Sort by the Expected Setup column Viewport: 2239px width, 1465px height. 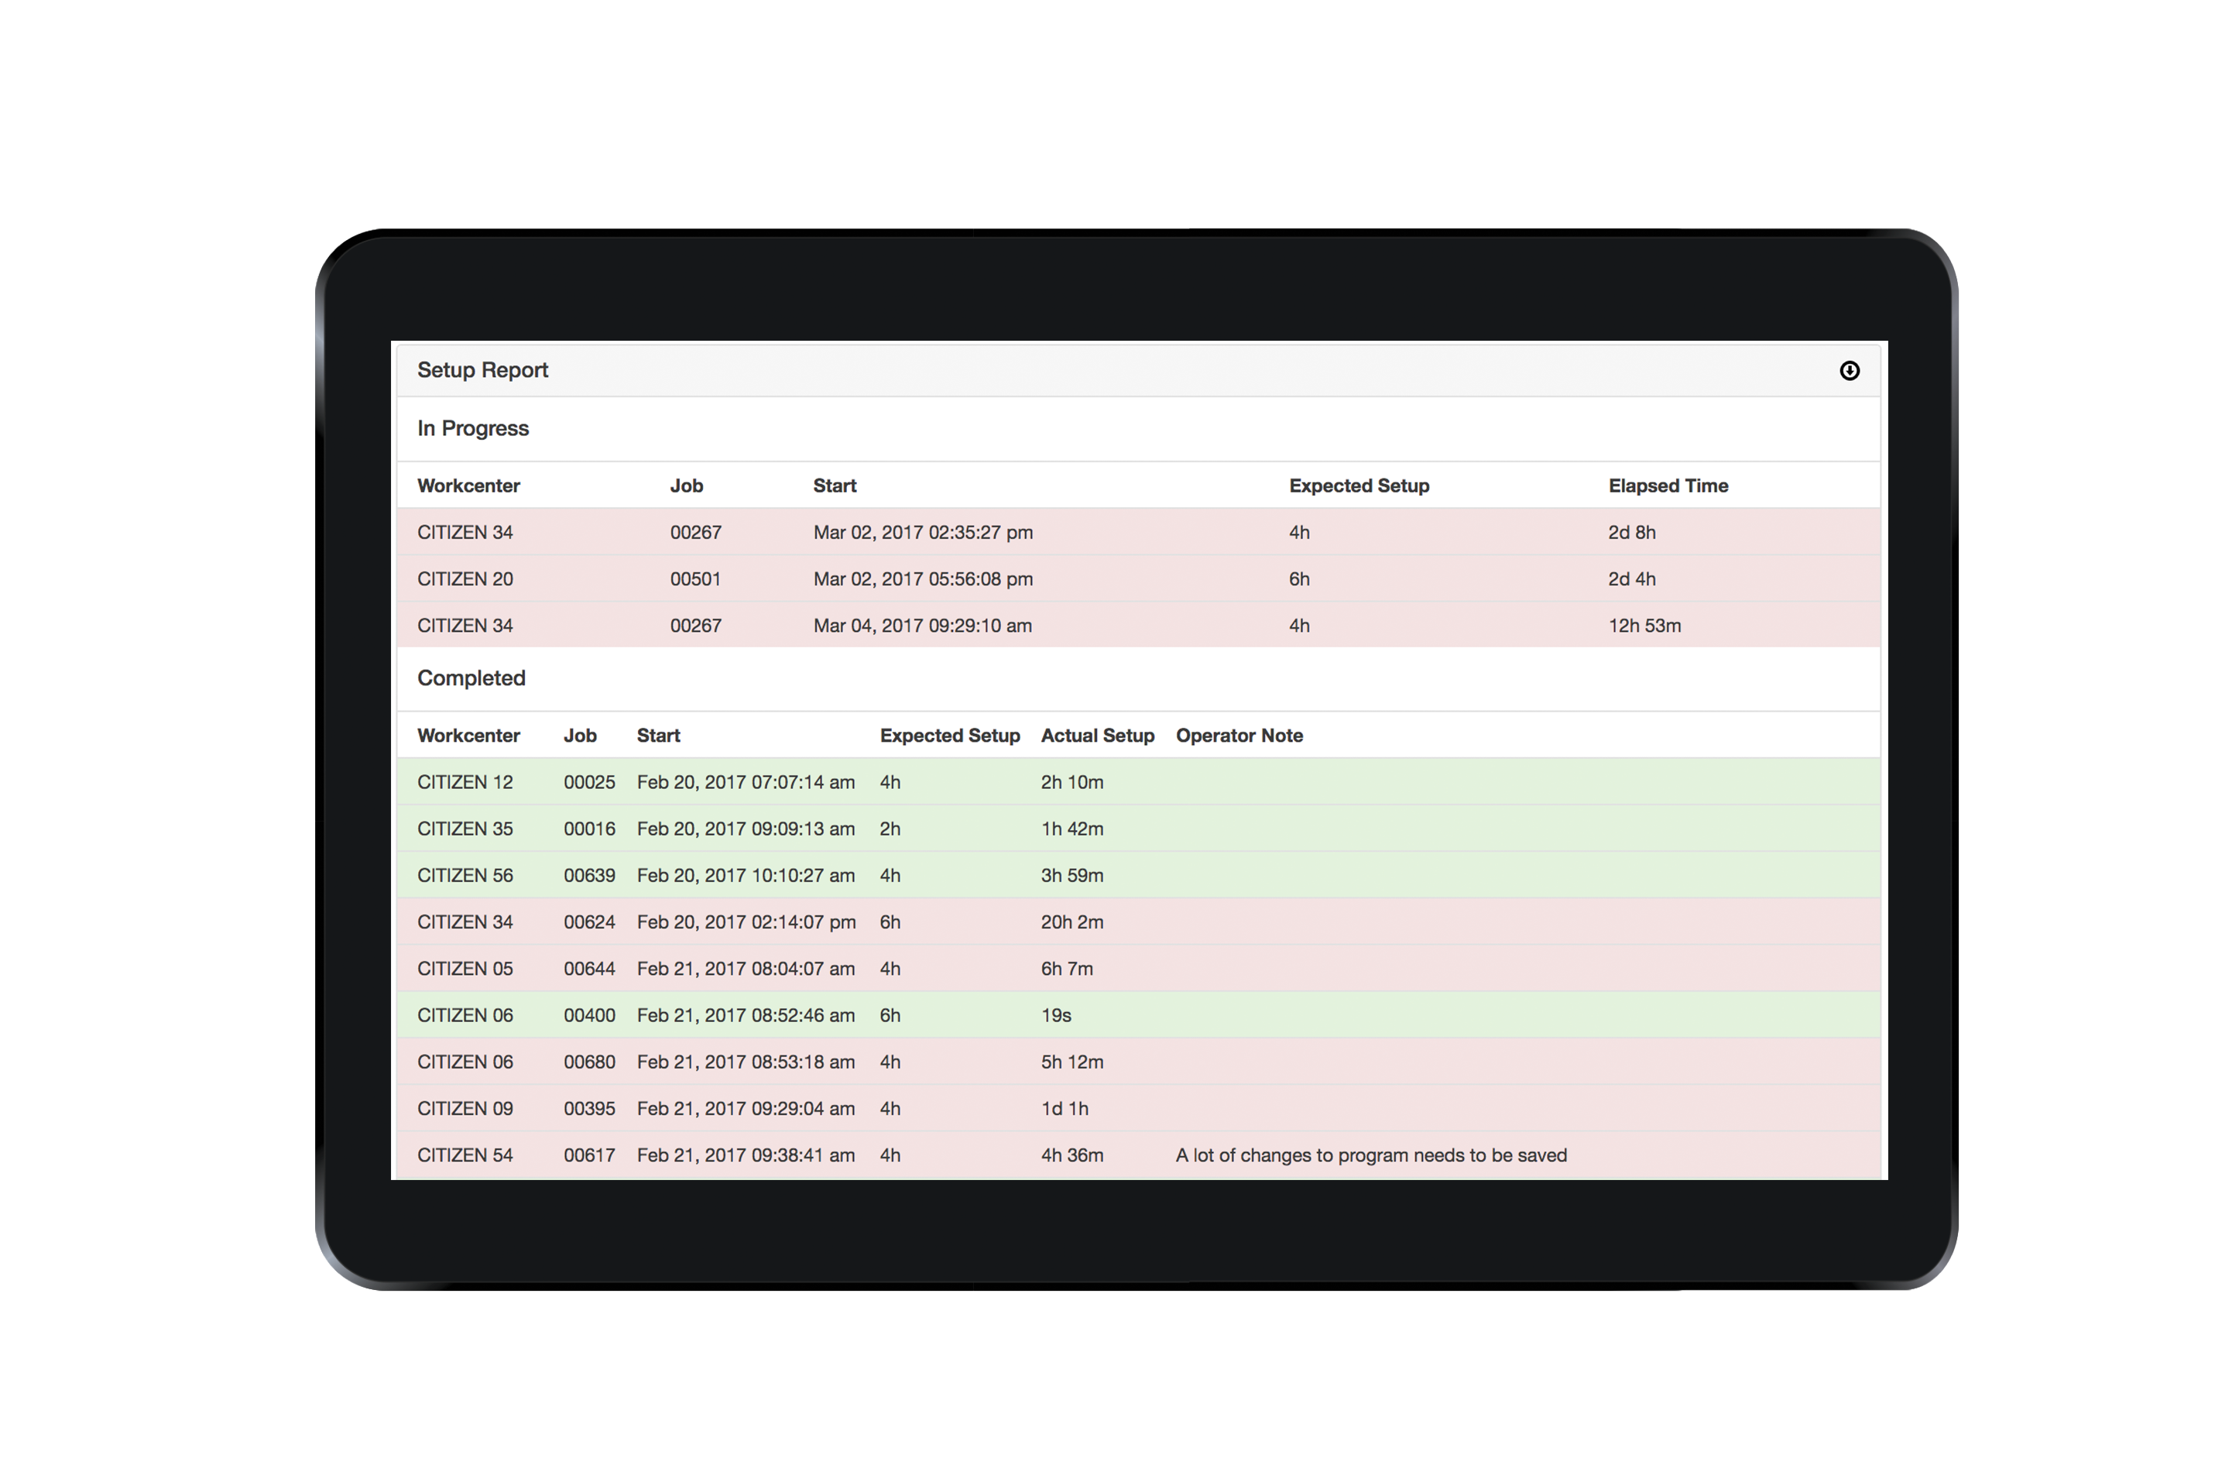click(1359, 485)
